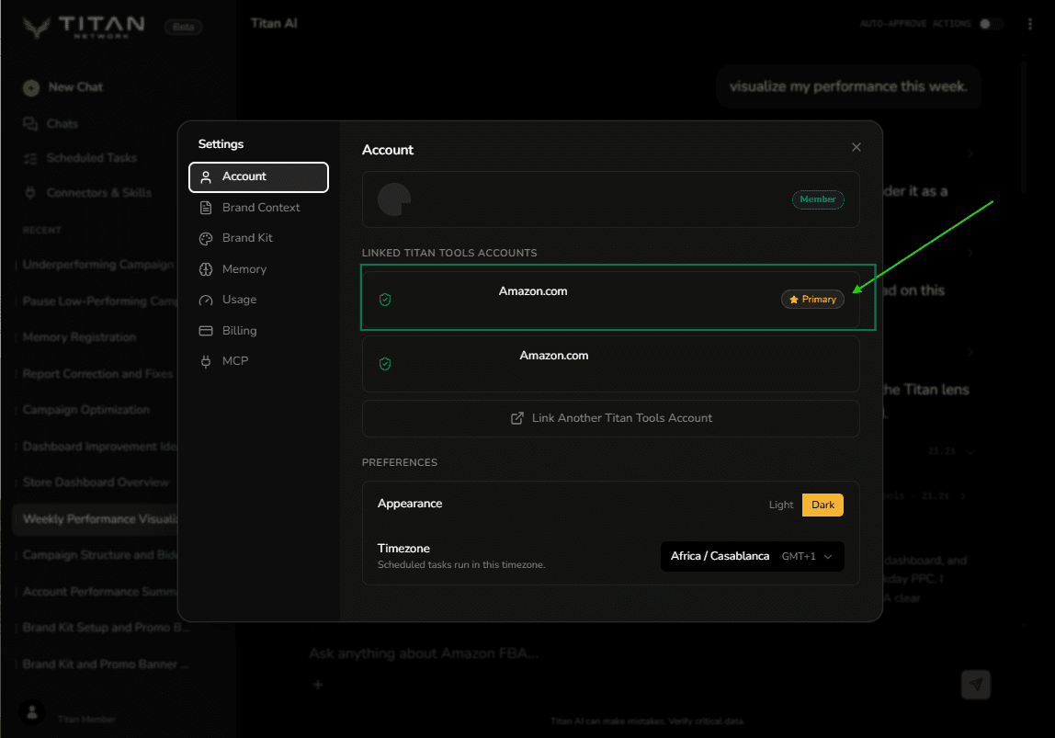Viewport: 1055px width, 738px height.
Task: Click the card icon next to Billing
Action: tap(206, 331)
